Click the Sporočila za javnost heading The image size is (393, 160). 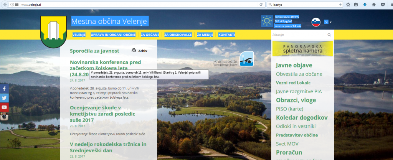94,51
